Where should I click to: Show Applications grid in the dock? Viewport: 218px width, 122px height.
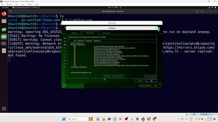point(4,109)
